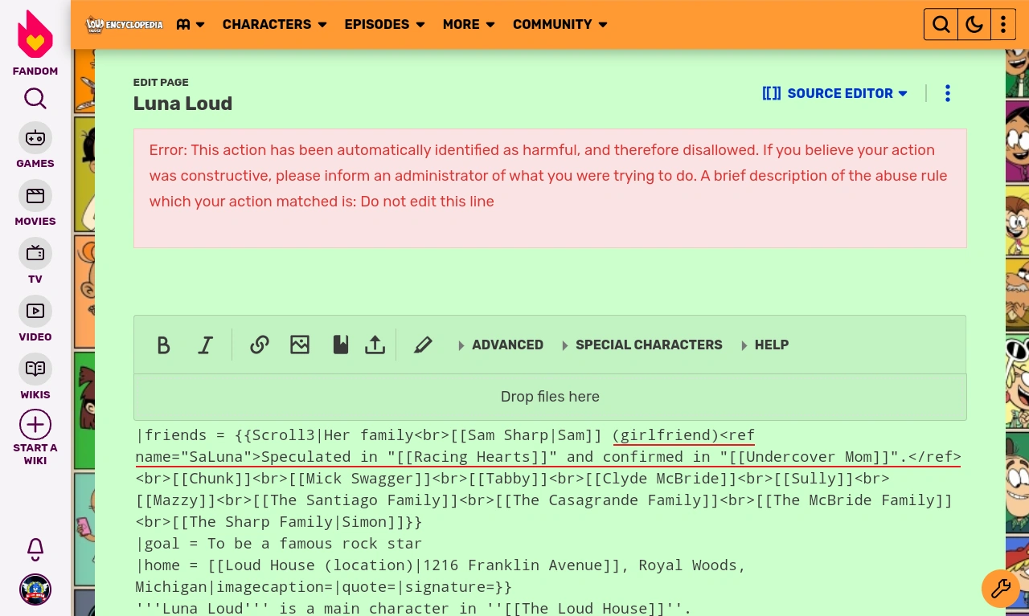Open the blue three-dot page options menu
This screenshot has height=616, width=1029.
pos(948,93)
